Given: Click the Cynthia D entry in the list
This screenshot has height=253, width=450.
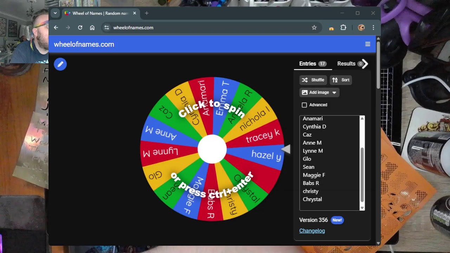Looking at the screenshot, I should point(314,126).
